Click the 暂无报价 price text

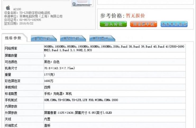coord(135,16)
